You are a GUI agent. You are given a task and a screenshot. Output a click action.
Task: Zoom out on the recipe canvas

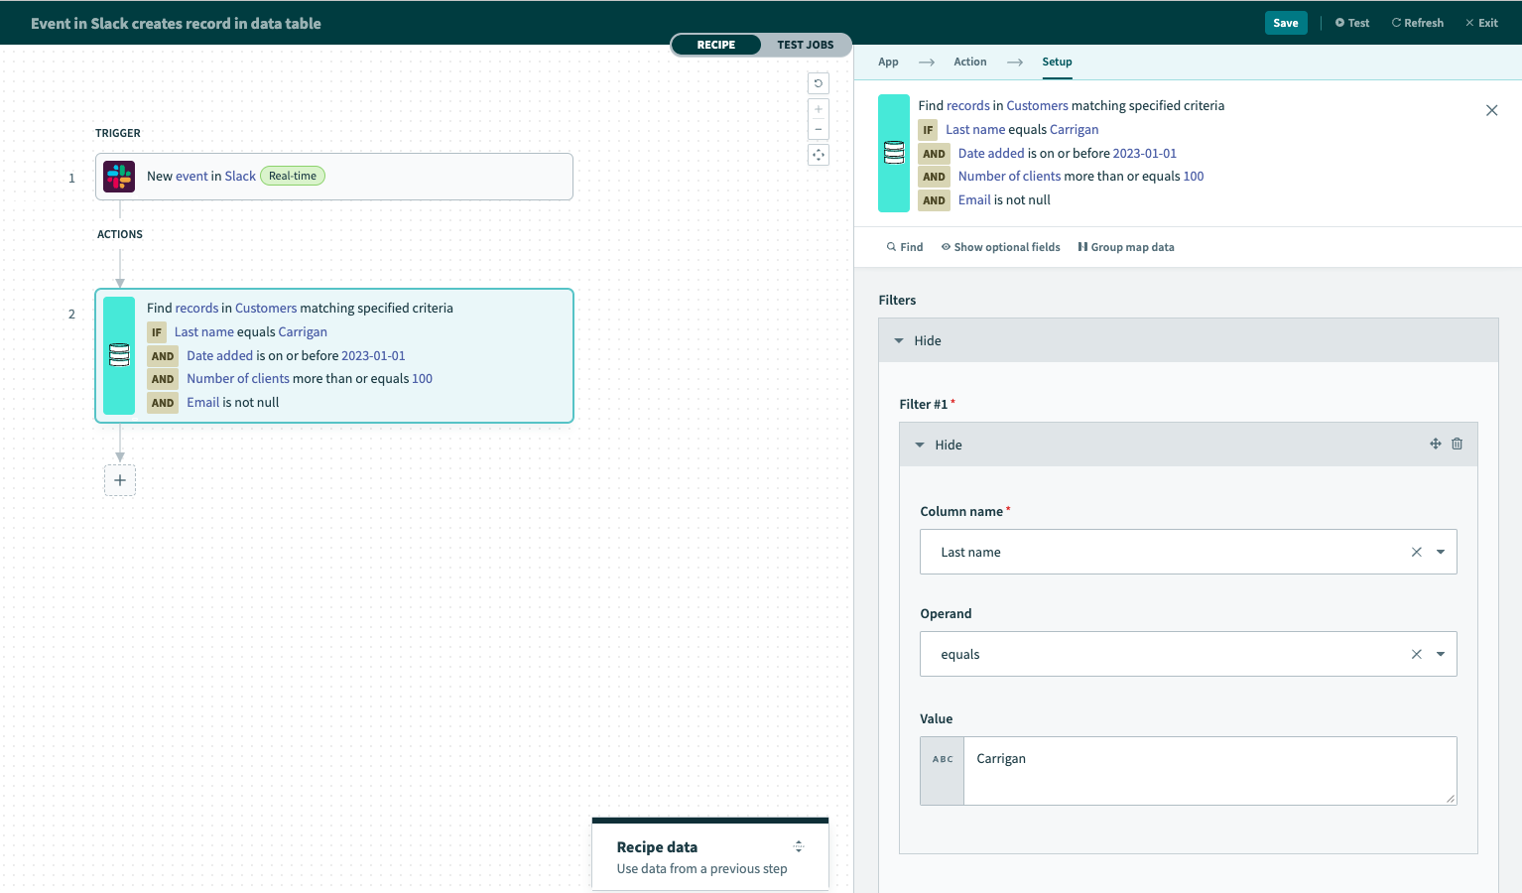pyautogui.click(x=819, y=130)
